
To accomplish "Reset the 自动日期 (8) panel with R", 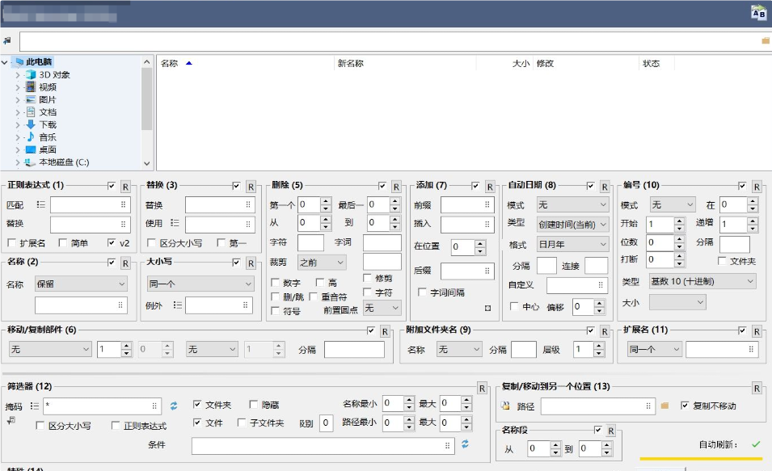I will [605, 187].
